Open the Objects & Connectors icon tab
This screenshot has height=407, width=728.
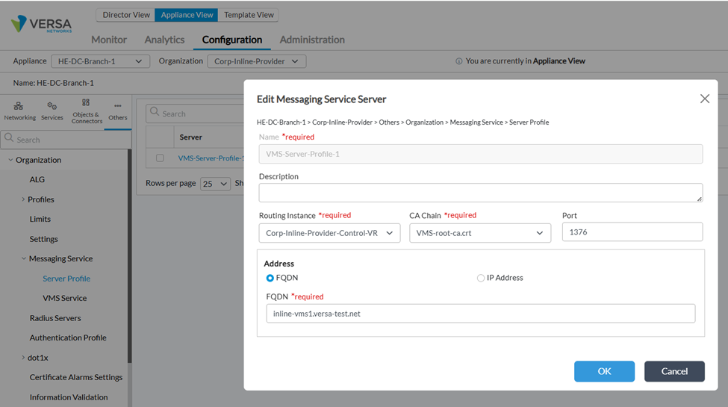click(x=87, y=111)
